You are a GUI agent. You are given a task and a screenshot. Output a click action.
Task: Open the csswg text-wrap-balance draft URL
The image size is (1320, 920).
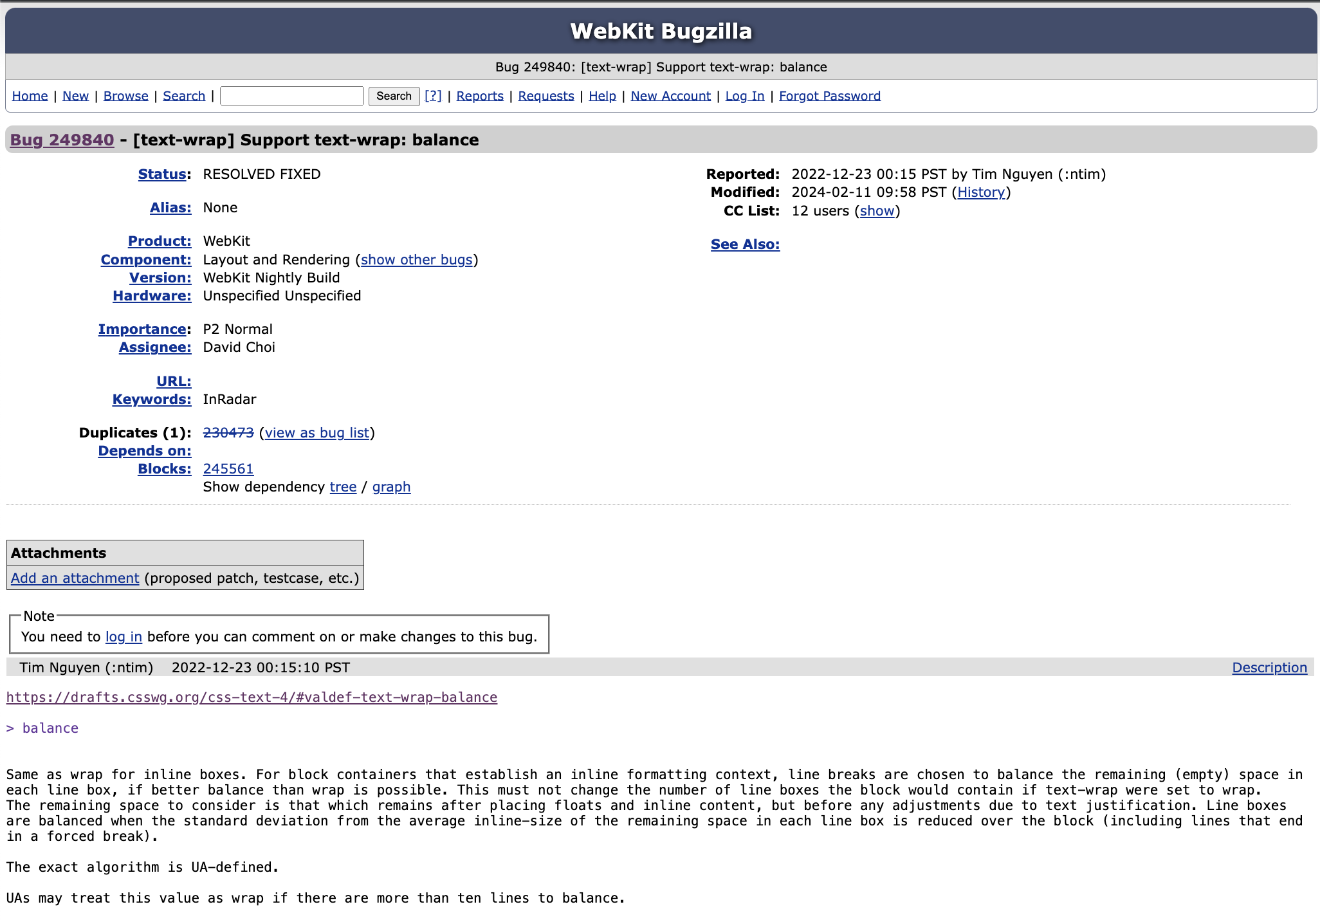tap(252, 697)
